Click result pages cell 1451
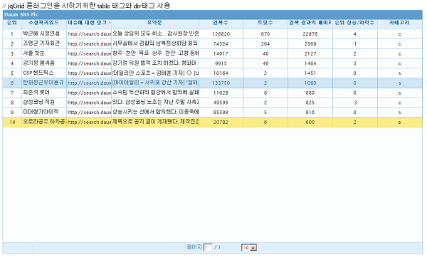 310,73
